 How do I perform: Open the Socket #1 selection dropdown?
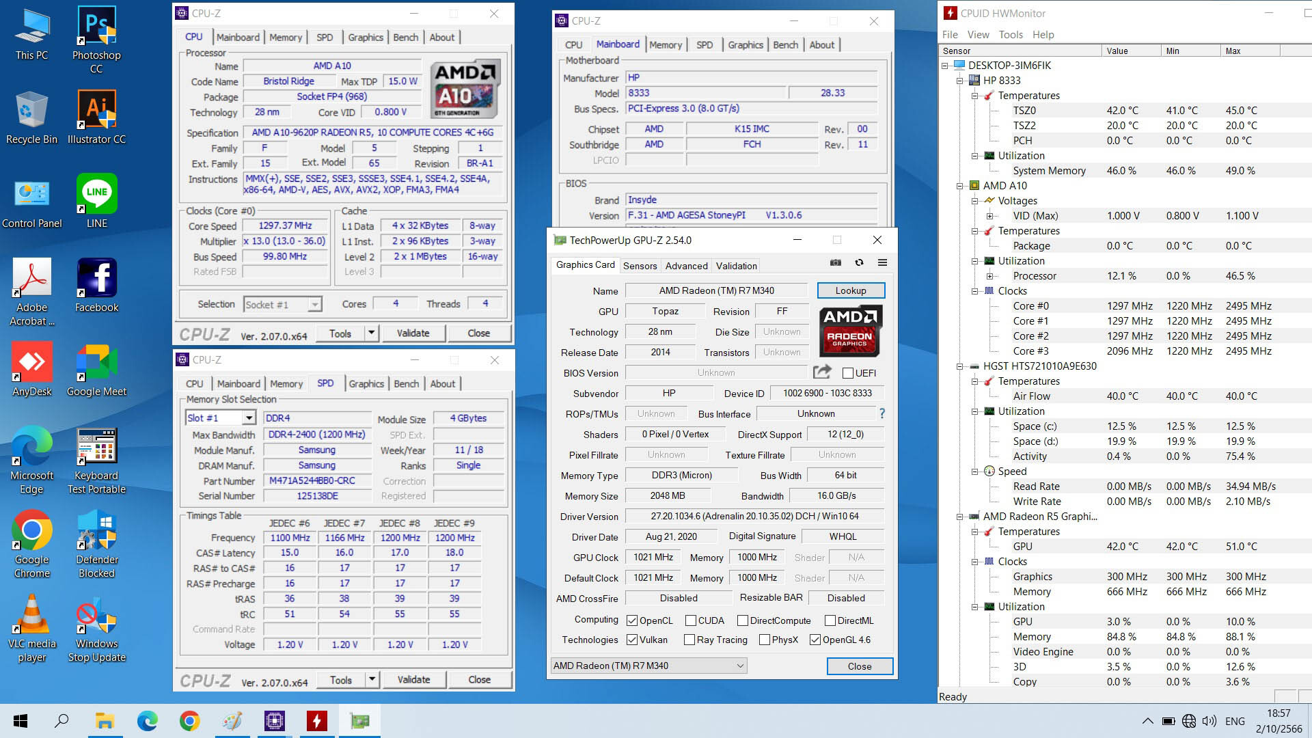(283, 305)
